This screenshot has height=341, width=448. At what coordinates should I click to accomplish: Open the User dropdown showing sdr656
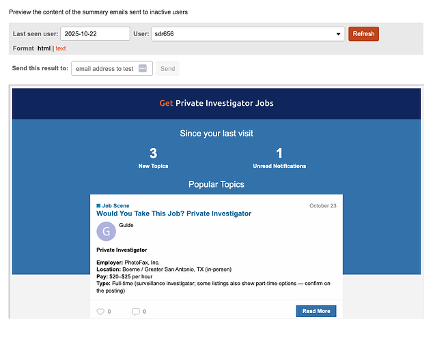tap(248, 34)
